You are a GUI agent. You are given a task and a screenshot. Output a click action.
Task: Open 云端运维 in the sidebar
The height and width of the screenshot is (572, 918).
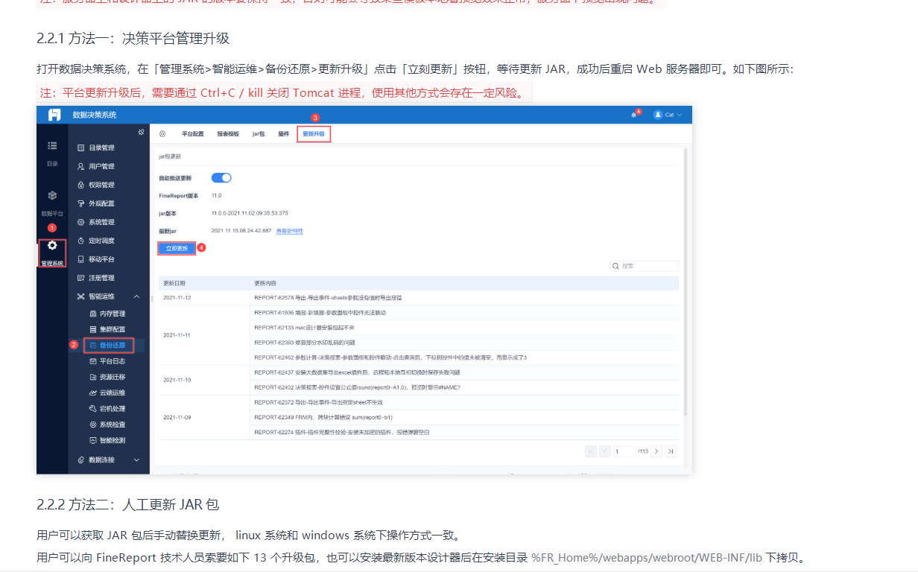(107, 393)
